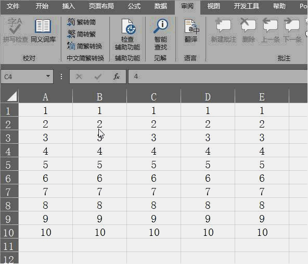This screenshot has height=264, width=308.
Task: Open 简繁转换 conversion dialog
Action: pyautogui.click(x=71, y=46)
